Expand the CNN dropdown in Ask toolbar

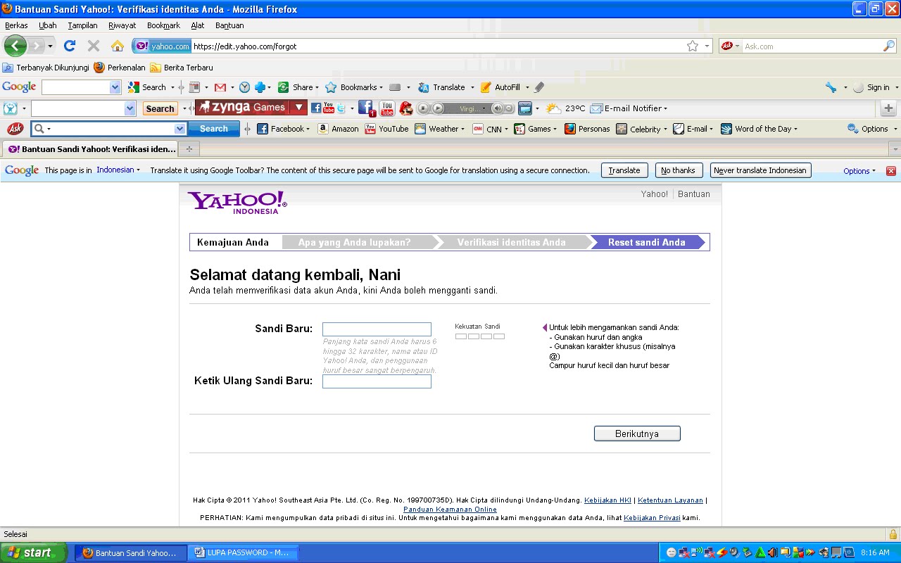pyautogui.click(x=508, y=129)
